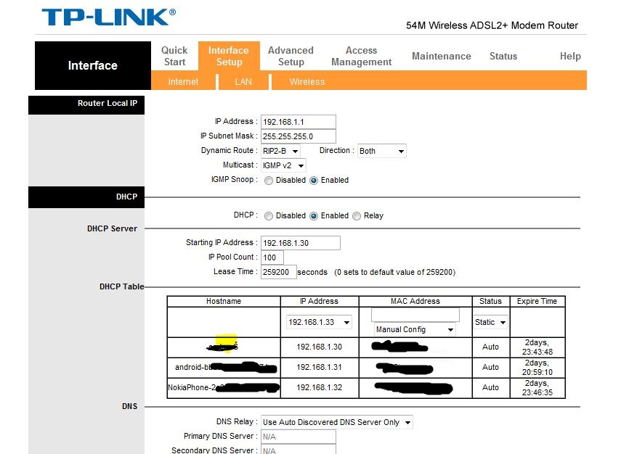Select IGMP Snoop Enabled radio button

pyautogui.click(x=314, y=181)
